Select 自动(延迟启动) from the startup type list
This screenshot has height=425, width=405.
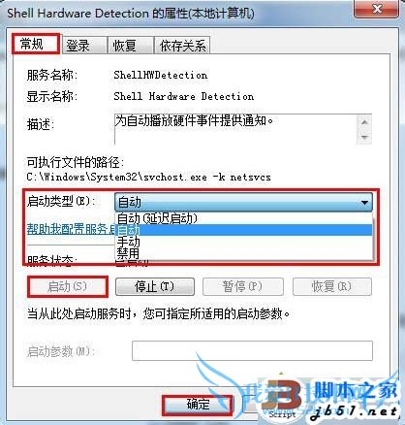click(x=244, y=218)
